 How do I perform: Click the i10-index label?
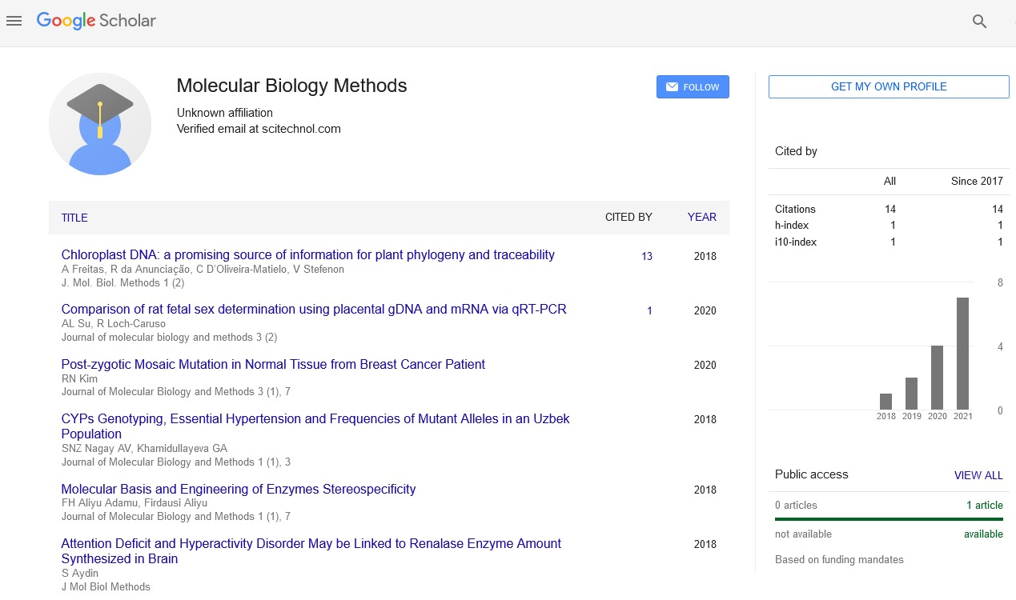click(796, 242)
